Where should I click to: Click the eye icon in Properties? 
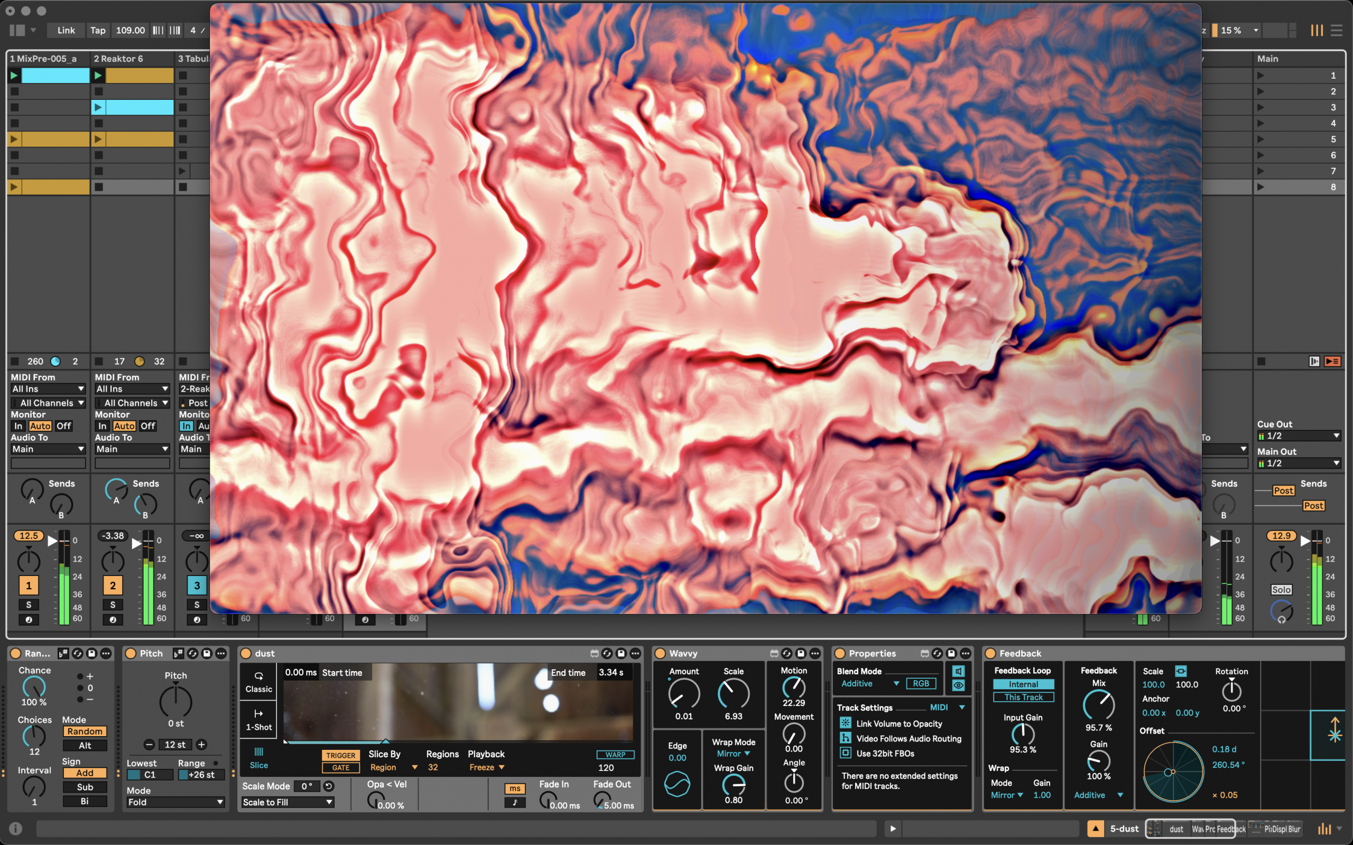click(958, 685)
